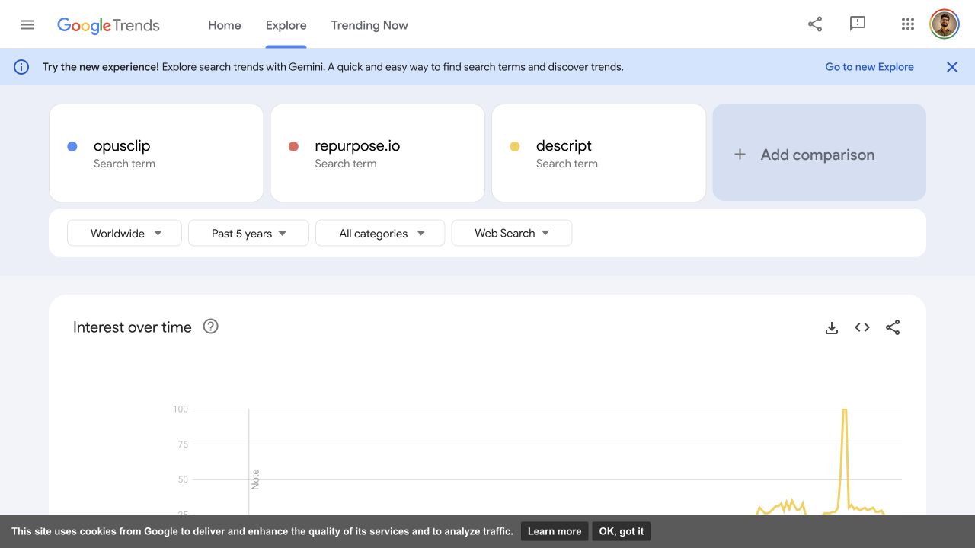Follow the Go to new Explore link
This screenshot has width=975, height=548.
tap(870, 67)
